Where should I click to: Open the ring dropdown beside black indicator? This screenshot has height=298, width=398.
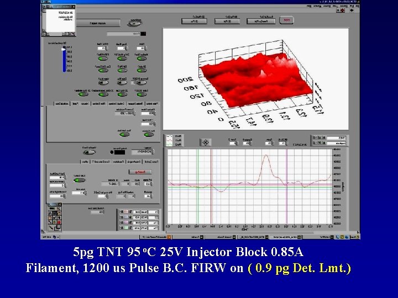click(143, 152)
